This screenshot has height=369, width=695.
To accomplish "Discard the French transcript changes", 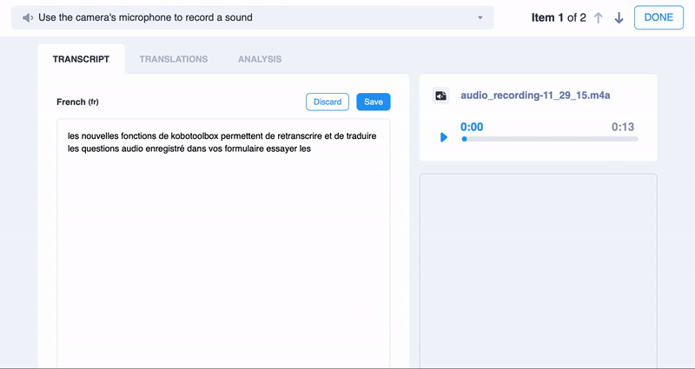I will pyautogui.click(x=328, y=102).
